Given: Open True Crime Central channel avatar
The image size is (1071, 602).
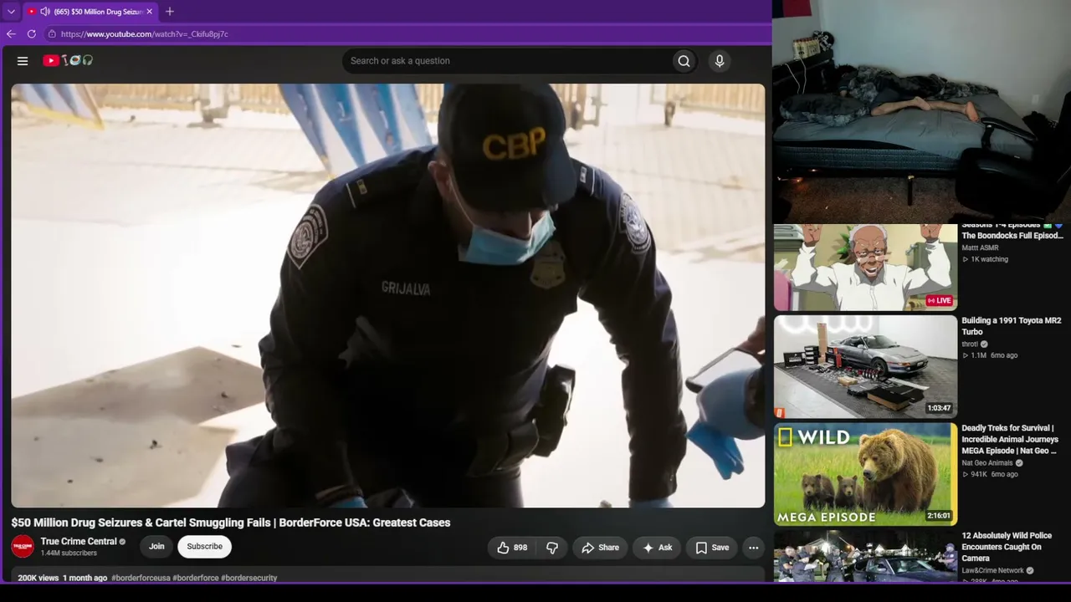Looking at the screenshot, I should coord(23,547).
